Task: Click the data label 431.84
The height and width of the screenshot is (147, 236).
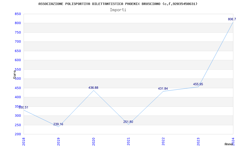Action: [163, 89]
